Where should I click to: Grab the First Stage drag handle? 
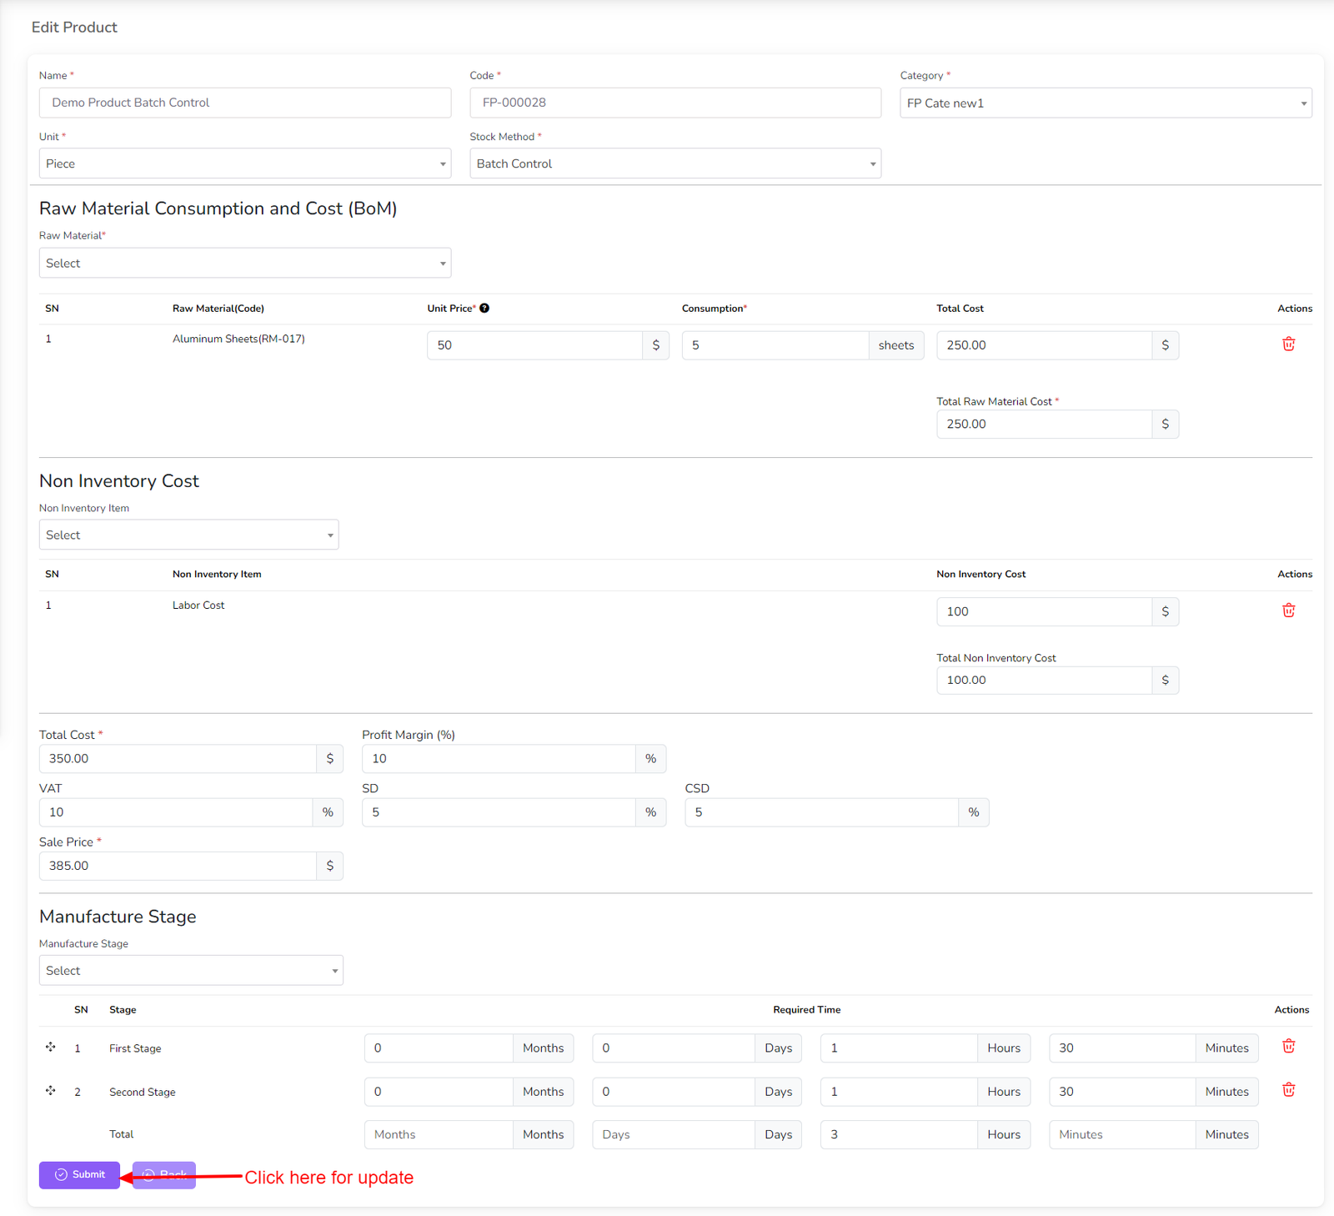(51, 1048)
